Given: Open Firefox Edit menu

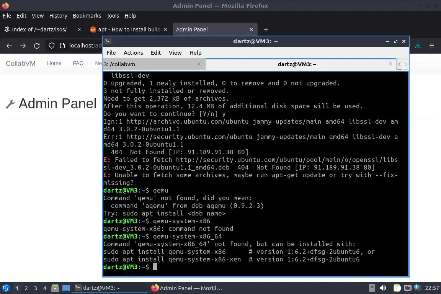Looking at the screenshot, I should coord(21,16).
